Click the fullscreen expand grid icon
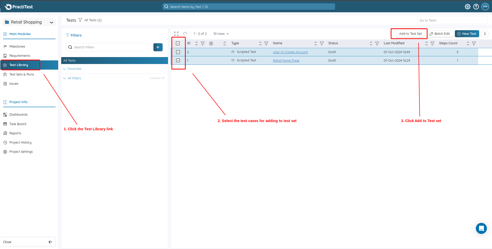 pyautogui.click(x=176, y=34)
